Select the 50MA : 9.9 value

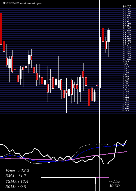pyautogui.click(x=16, y=187)
